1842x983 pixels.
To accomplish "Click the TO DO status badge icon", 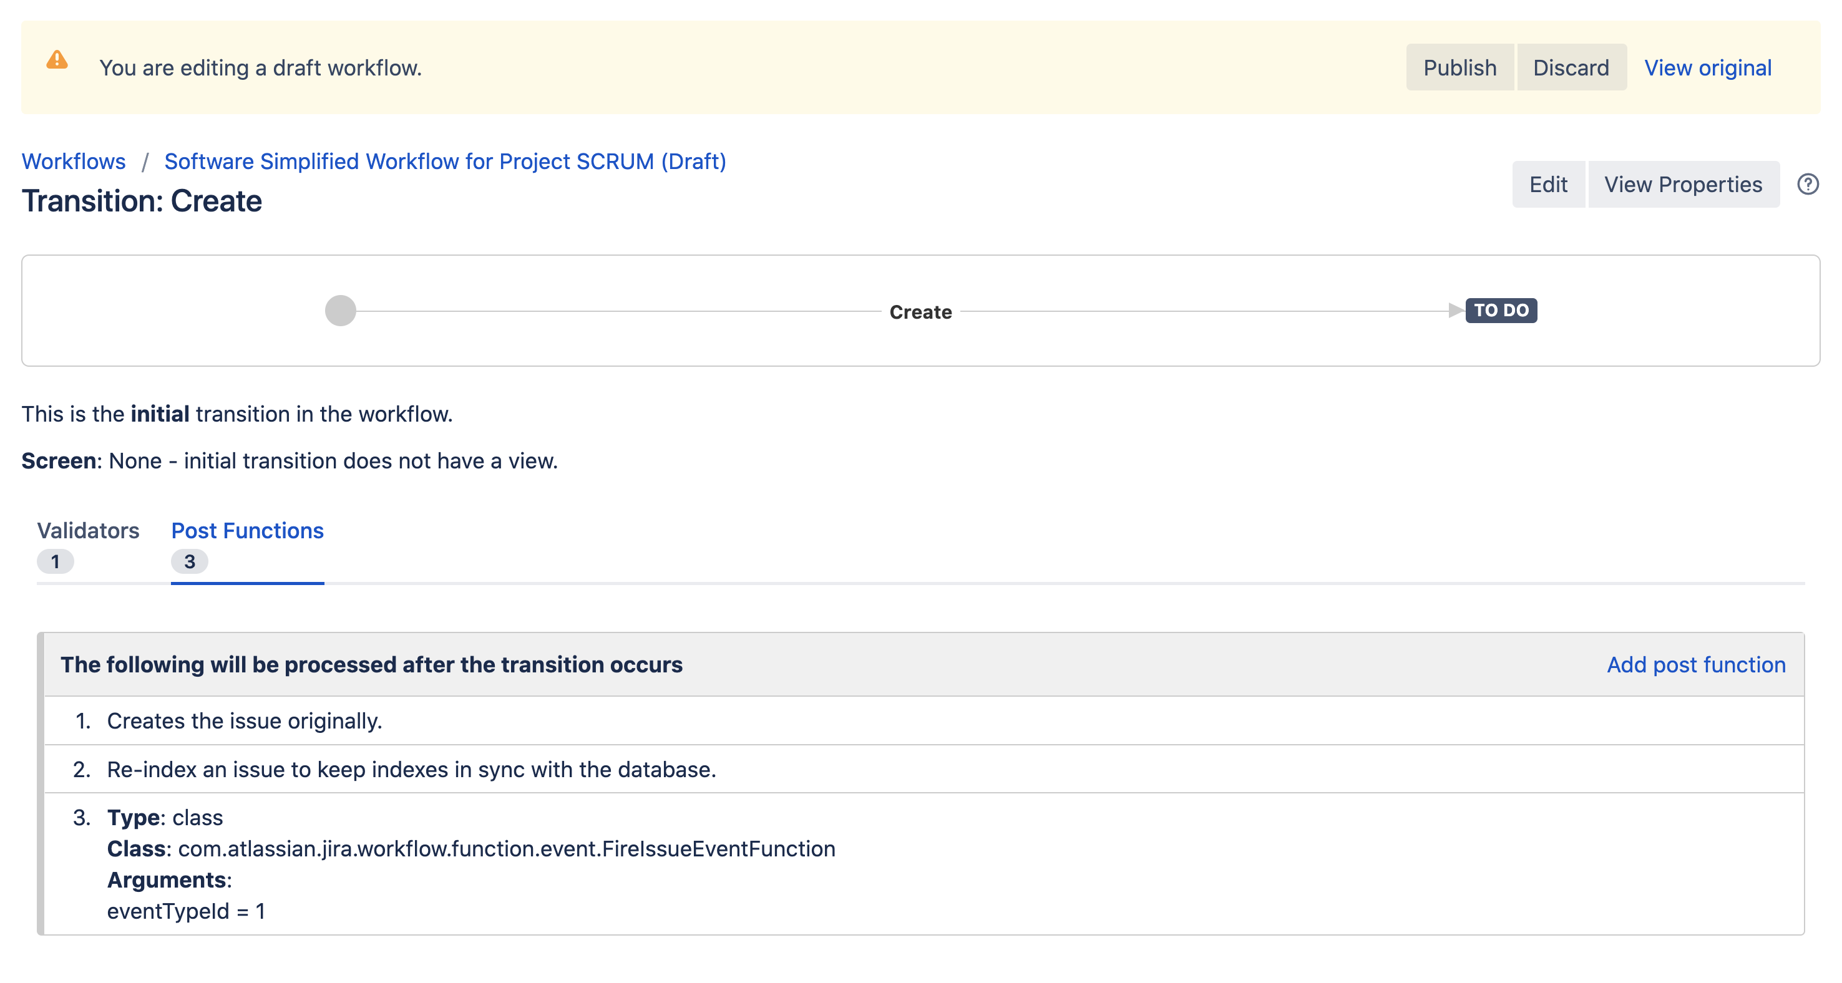I will pyautogui.click(x=1502, y=309).
